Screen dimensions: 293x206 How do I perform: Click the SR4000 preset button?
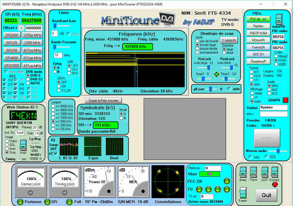[12, 58]
